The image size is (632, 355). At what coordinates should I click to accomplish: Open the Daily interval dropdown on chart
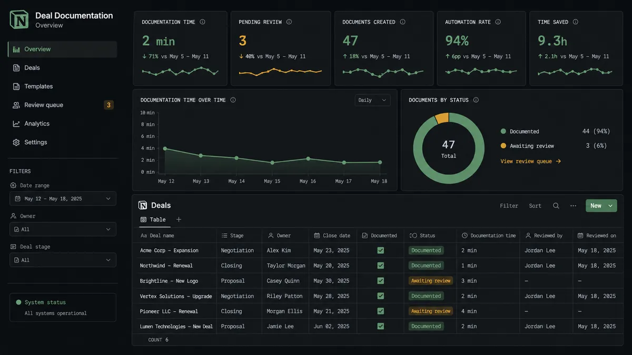click(x=372, y=100)
